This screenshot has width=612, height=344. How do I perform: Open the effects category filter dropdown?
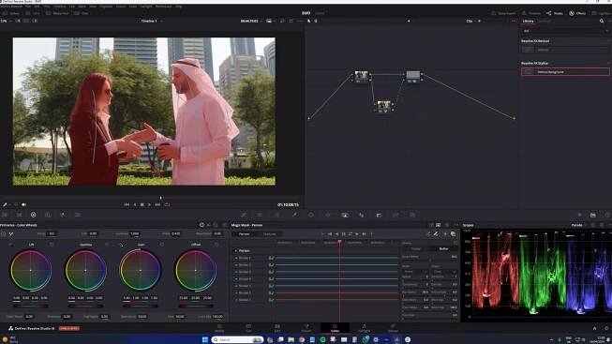[x=565, y=31]
